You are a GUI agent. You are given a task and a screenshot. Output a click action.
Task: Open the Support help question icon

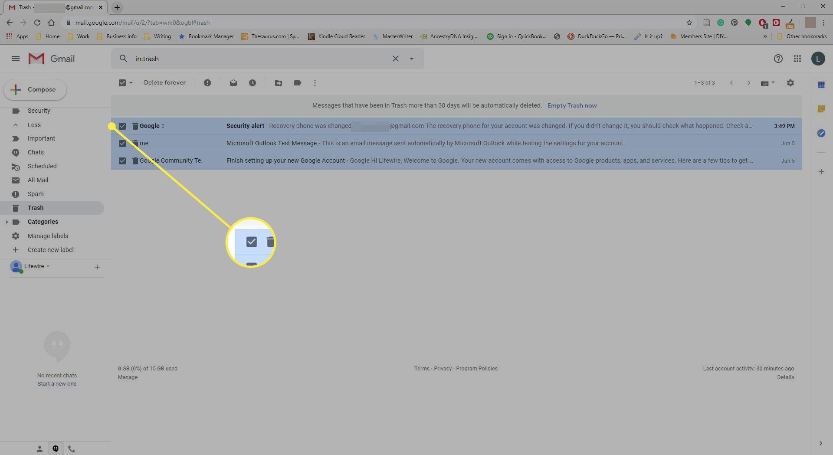point(778,59)
